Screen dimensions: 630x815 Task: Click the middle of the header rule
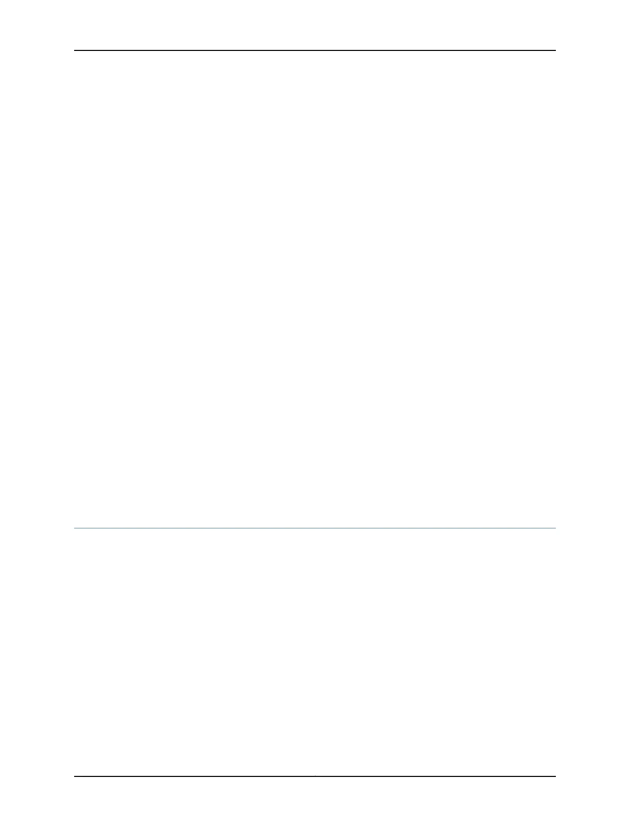click(315, 50)
